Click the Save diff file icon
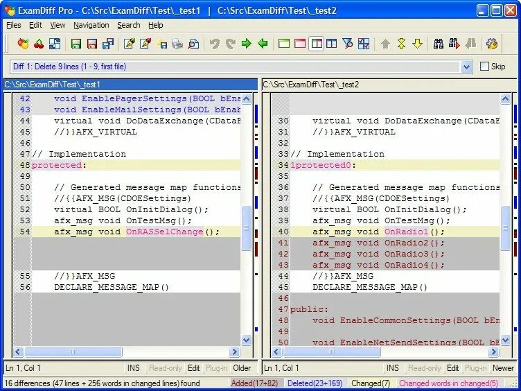This screenshot has height=391, width=521. (161, 44)
